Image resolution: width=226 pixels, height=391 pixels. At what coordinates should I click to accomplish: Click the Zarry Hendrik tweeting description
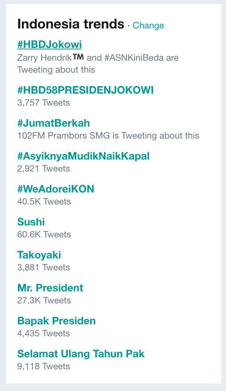(x=98, y=64)
